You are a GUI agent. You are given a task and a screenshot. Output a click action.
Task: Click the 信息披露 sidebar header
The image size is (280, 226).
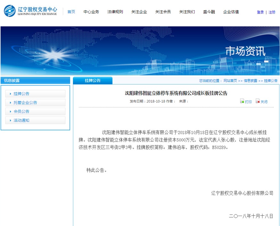point(35,80)
